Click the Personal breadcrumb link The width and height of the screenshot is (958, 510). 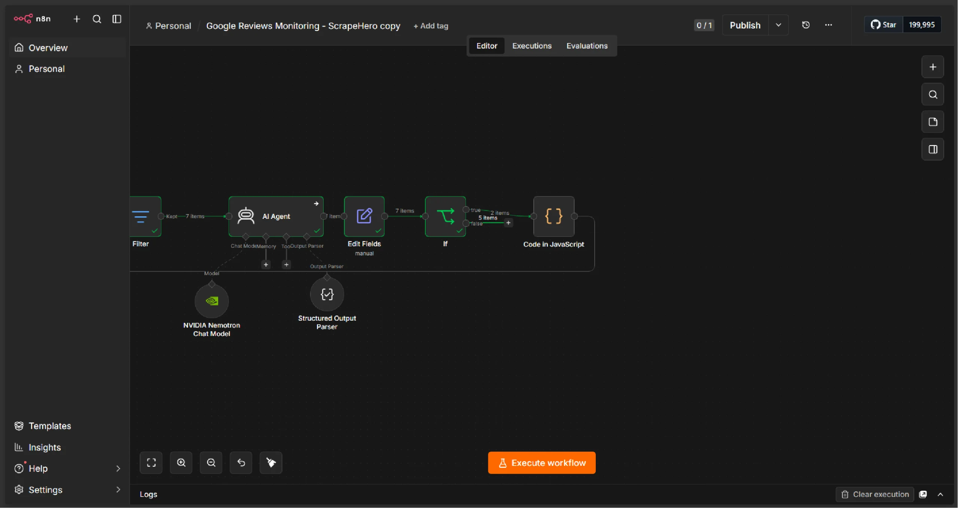[x=169, y=26]
